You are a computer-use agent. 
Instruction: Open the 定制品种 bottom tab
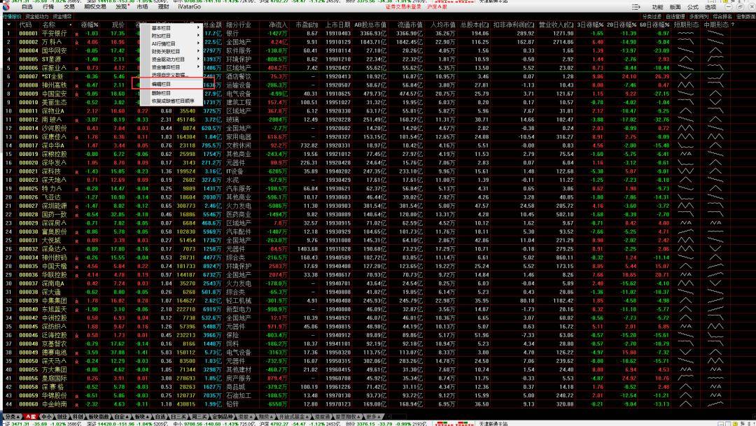click(223, 416)
